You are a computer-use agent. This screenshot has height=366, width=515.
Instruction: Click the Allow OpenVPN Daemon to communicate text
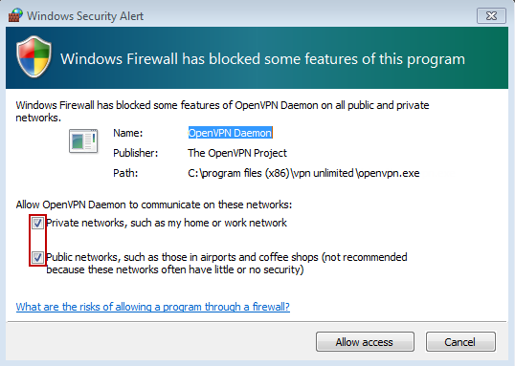(154, 205)
